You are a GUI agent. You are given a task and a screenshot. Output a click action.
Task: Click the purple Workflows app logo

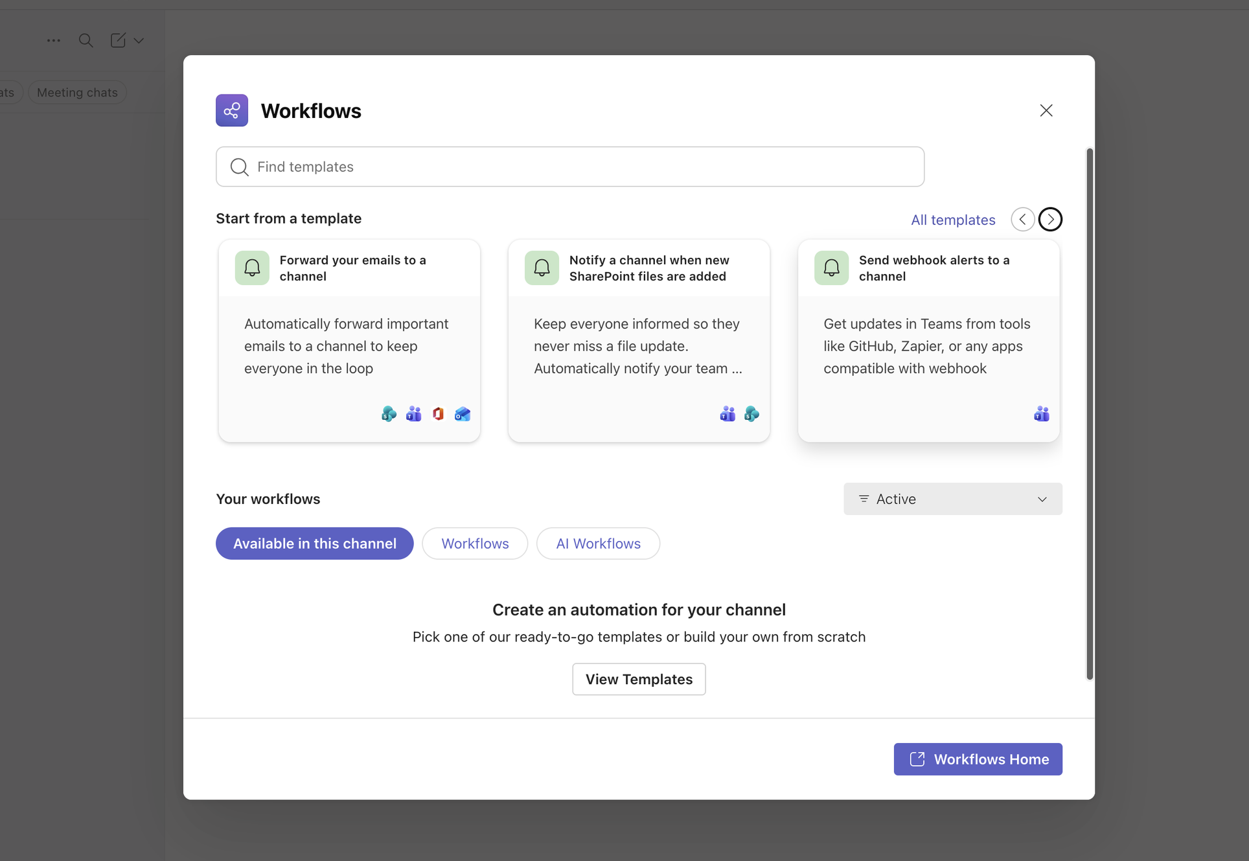tap(231, 110)
